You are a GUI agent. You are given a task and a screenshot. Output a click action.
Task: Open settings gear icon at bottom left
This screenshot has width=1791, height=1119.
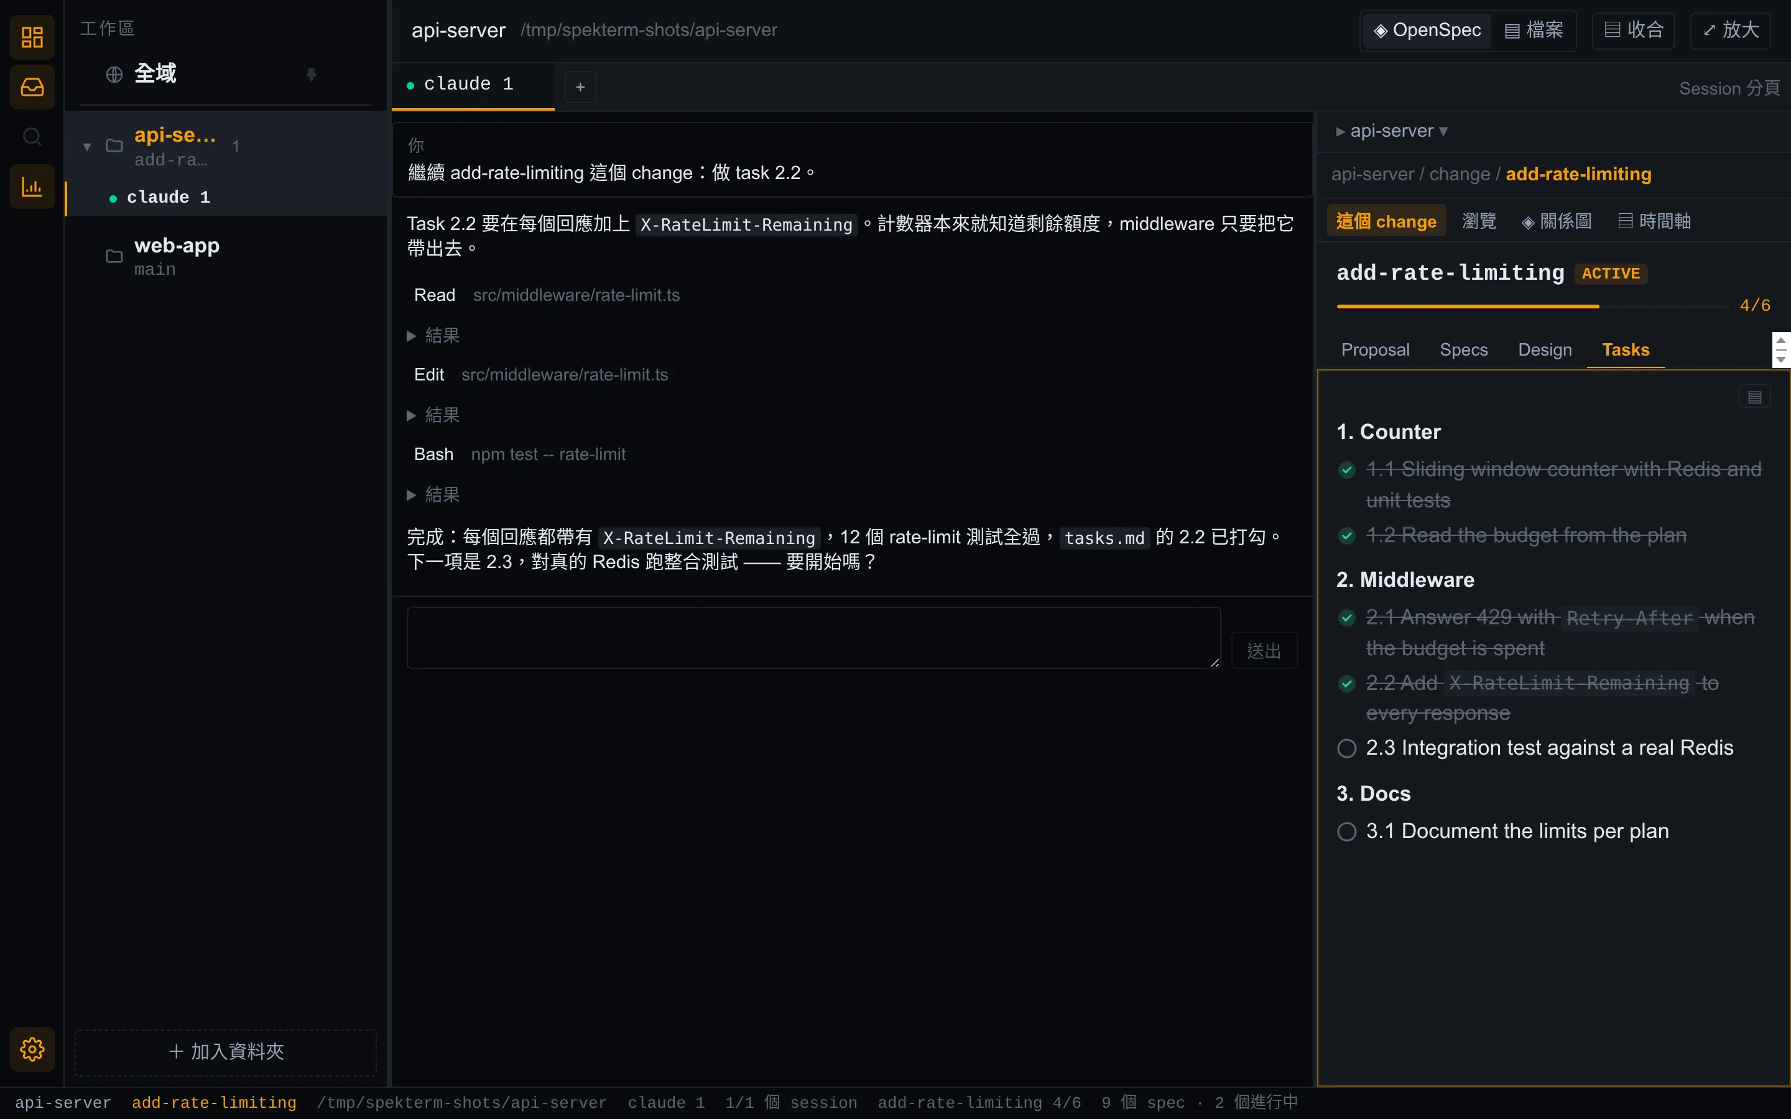[x=32, y=1049]
